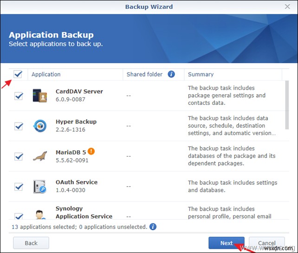Viewport: 298px width, 253px height.
Task: Click version number 5.5.62-0091
Action: (72, 160)
